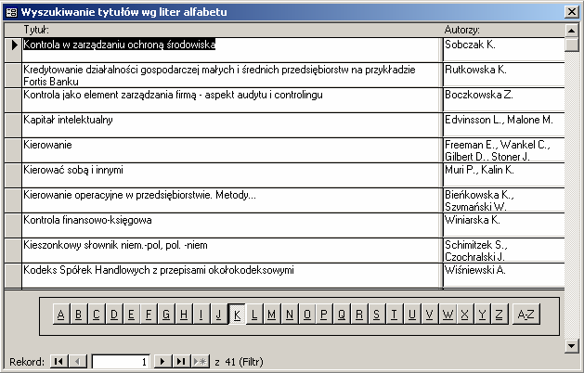The image size is (584, 373).
Task: Show all titles with A-Z button
Action: click(526, 315)
